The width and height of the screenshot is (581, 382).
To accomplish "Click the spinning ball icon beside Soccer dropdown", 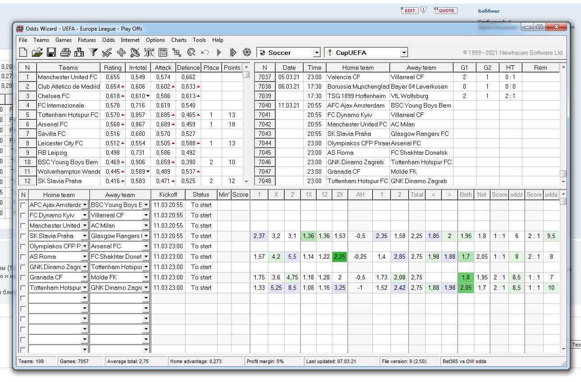I will (247, 53).
